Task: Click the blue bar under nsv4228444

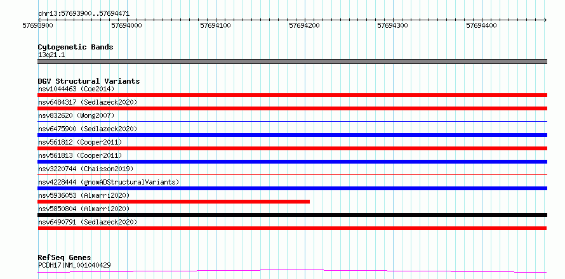Action: coord(292,188)
